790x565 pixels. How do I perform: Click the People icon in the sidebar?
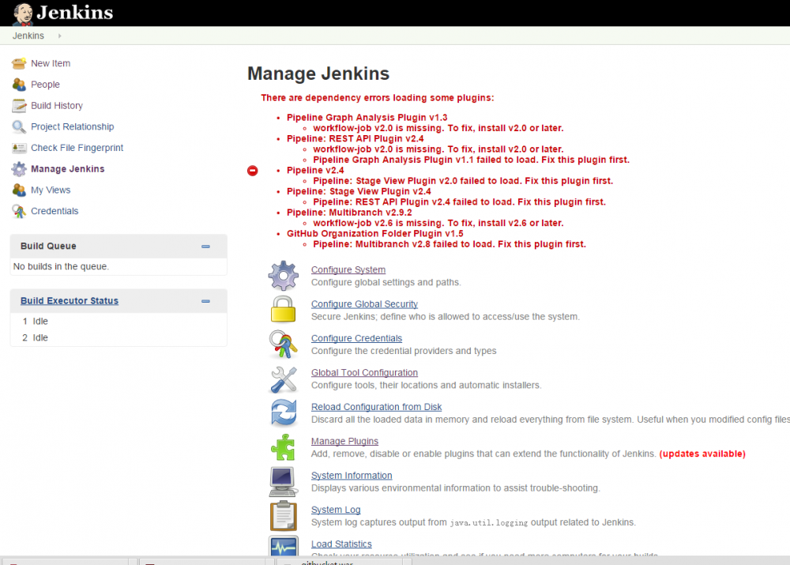point(19,85)
